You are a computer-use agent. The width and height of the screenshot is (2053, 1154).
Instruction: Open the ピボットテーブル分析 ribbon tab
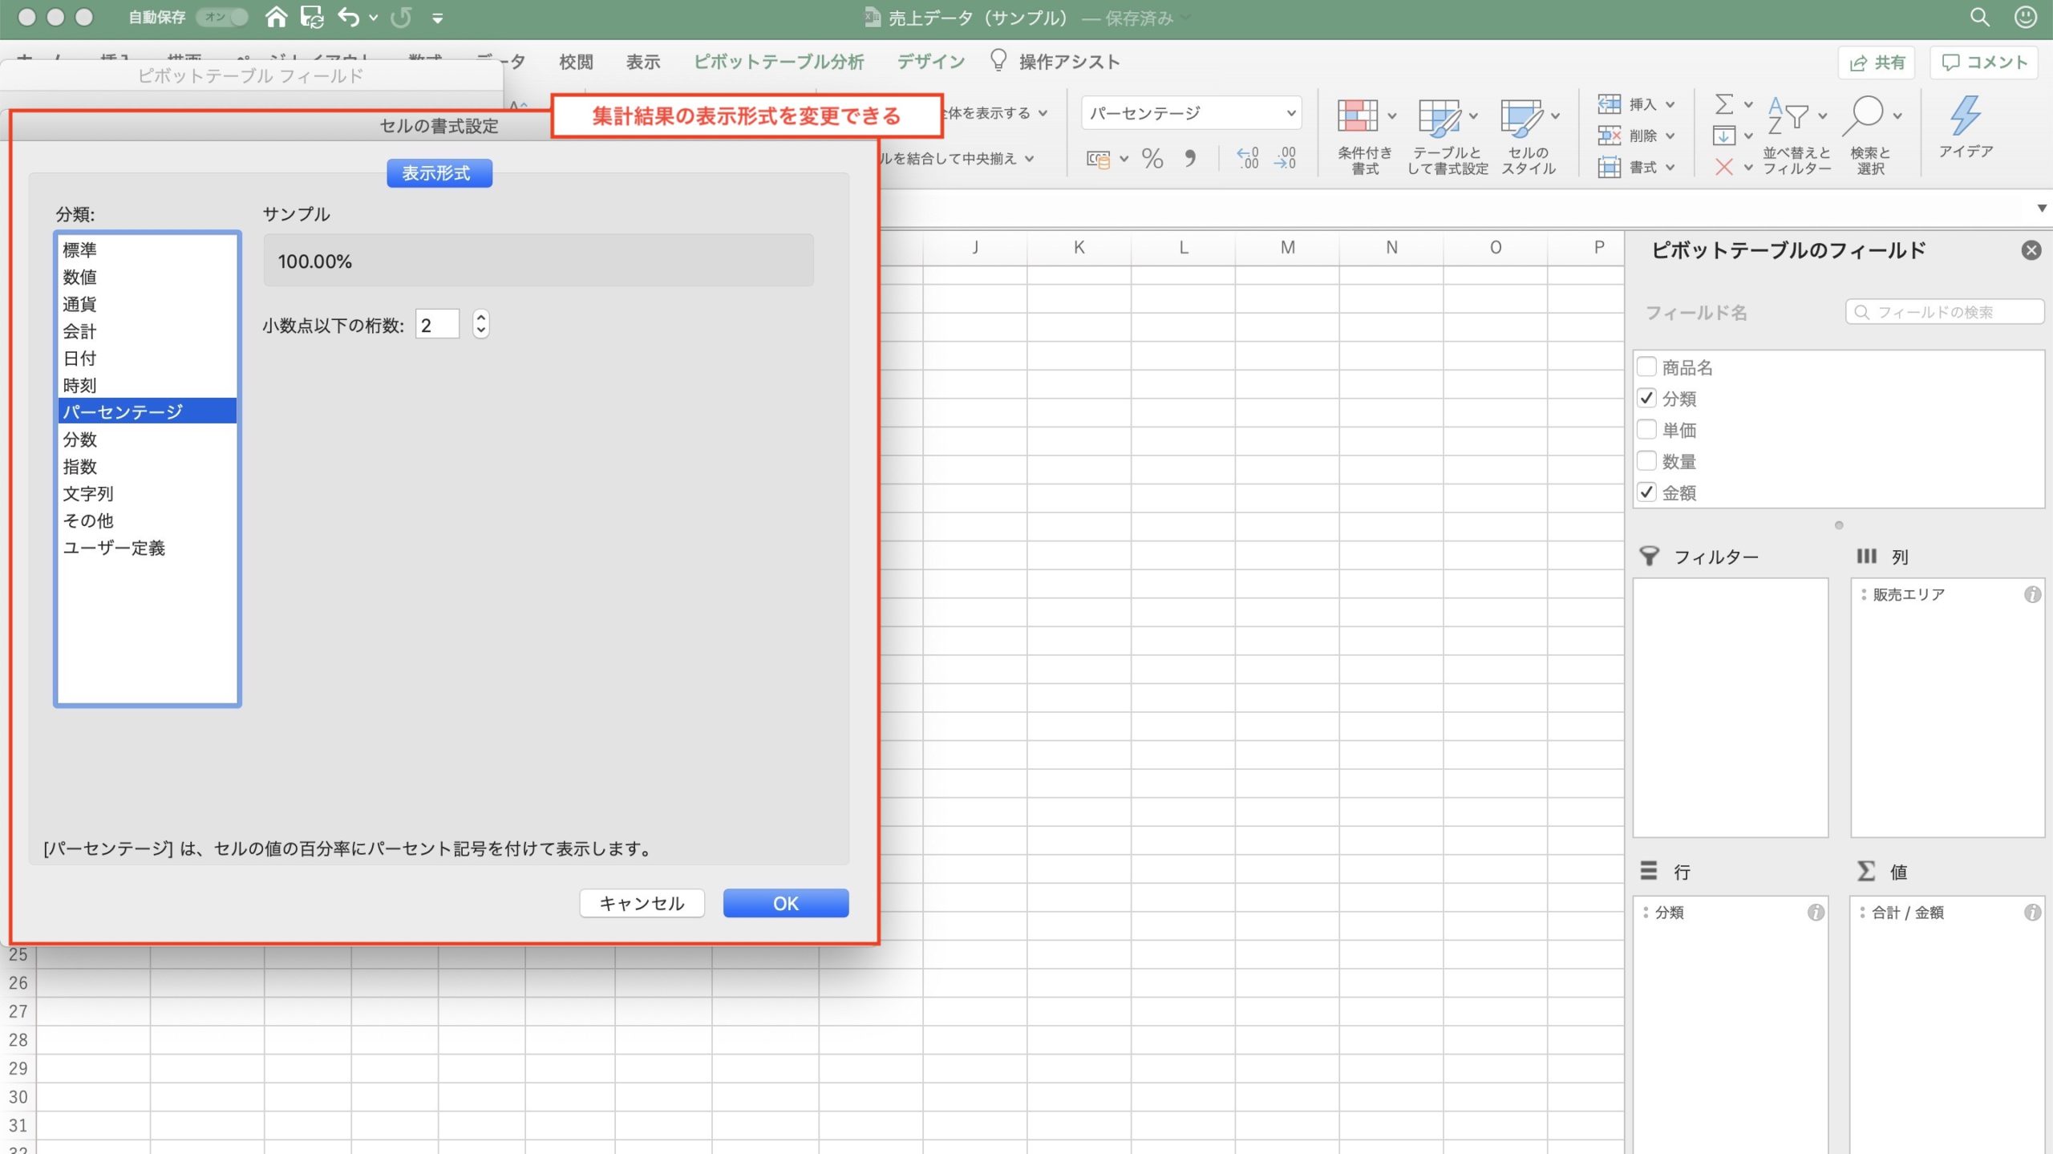tap(778, 62)
